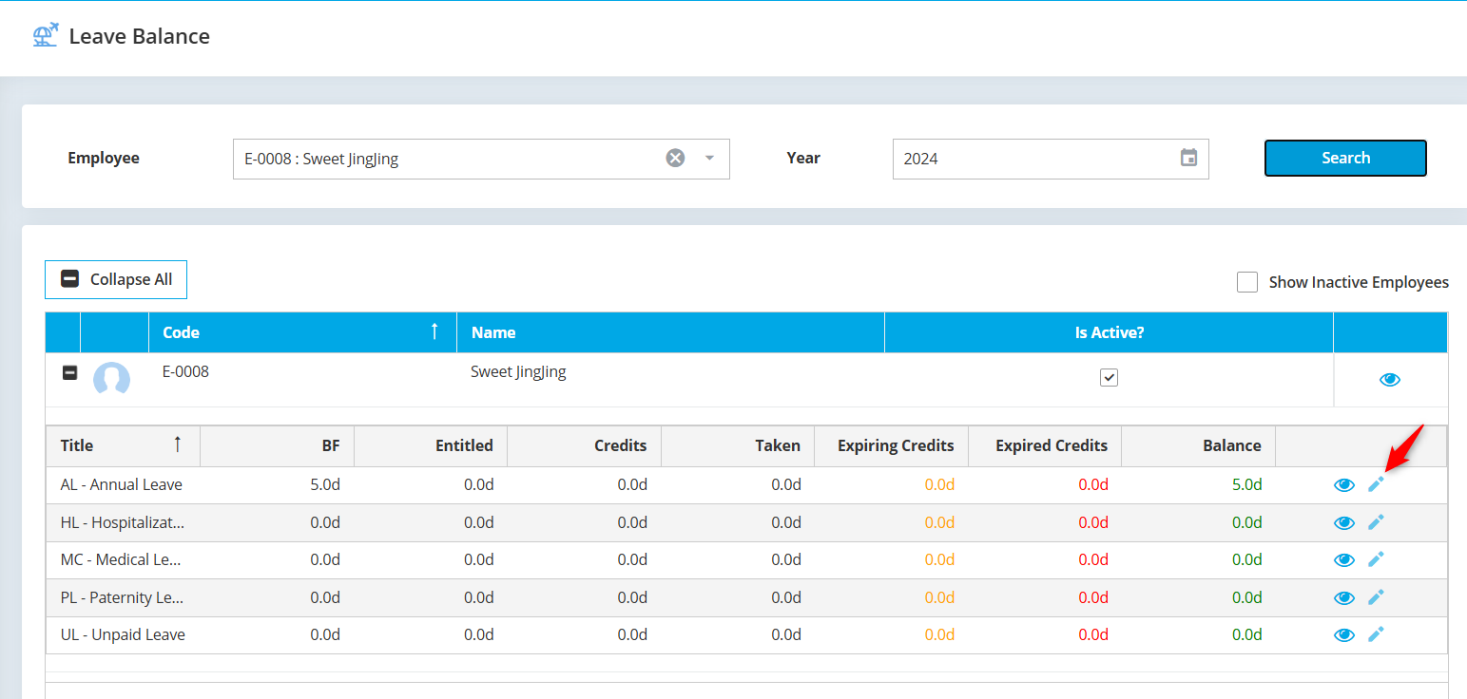Screen dimensions: 1467x699
Task: Open the Employee dropdown arrow
Action: (x=709, y=158)
